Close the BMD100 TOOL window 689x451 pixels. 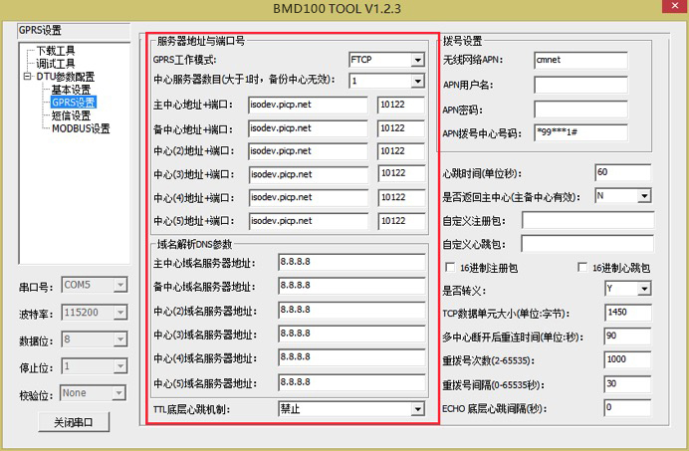[x=665, y=9]
